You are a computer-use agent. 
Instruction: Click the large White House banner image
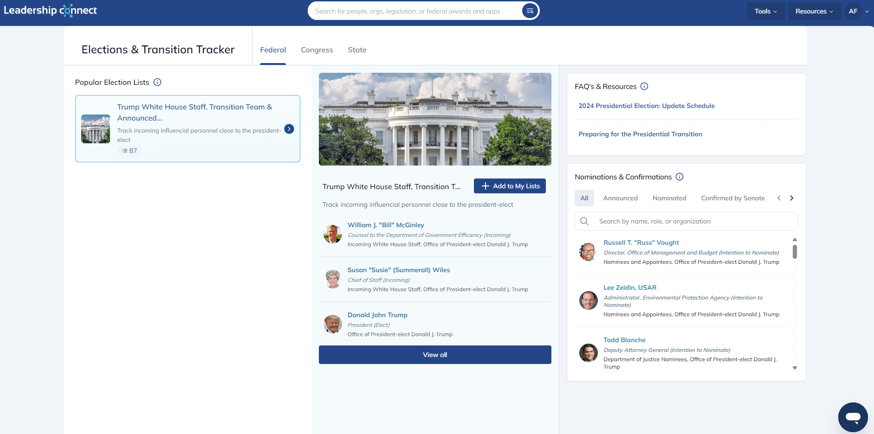[435, 119]
